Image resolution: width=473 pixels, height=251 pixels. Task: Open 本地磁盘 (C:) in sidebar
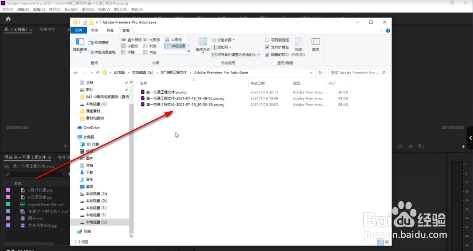click(94, 194)
